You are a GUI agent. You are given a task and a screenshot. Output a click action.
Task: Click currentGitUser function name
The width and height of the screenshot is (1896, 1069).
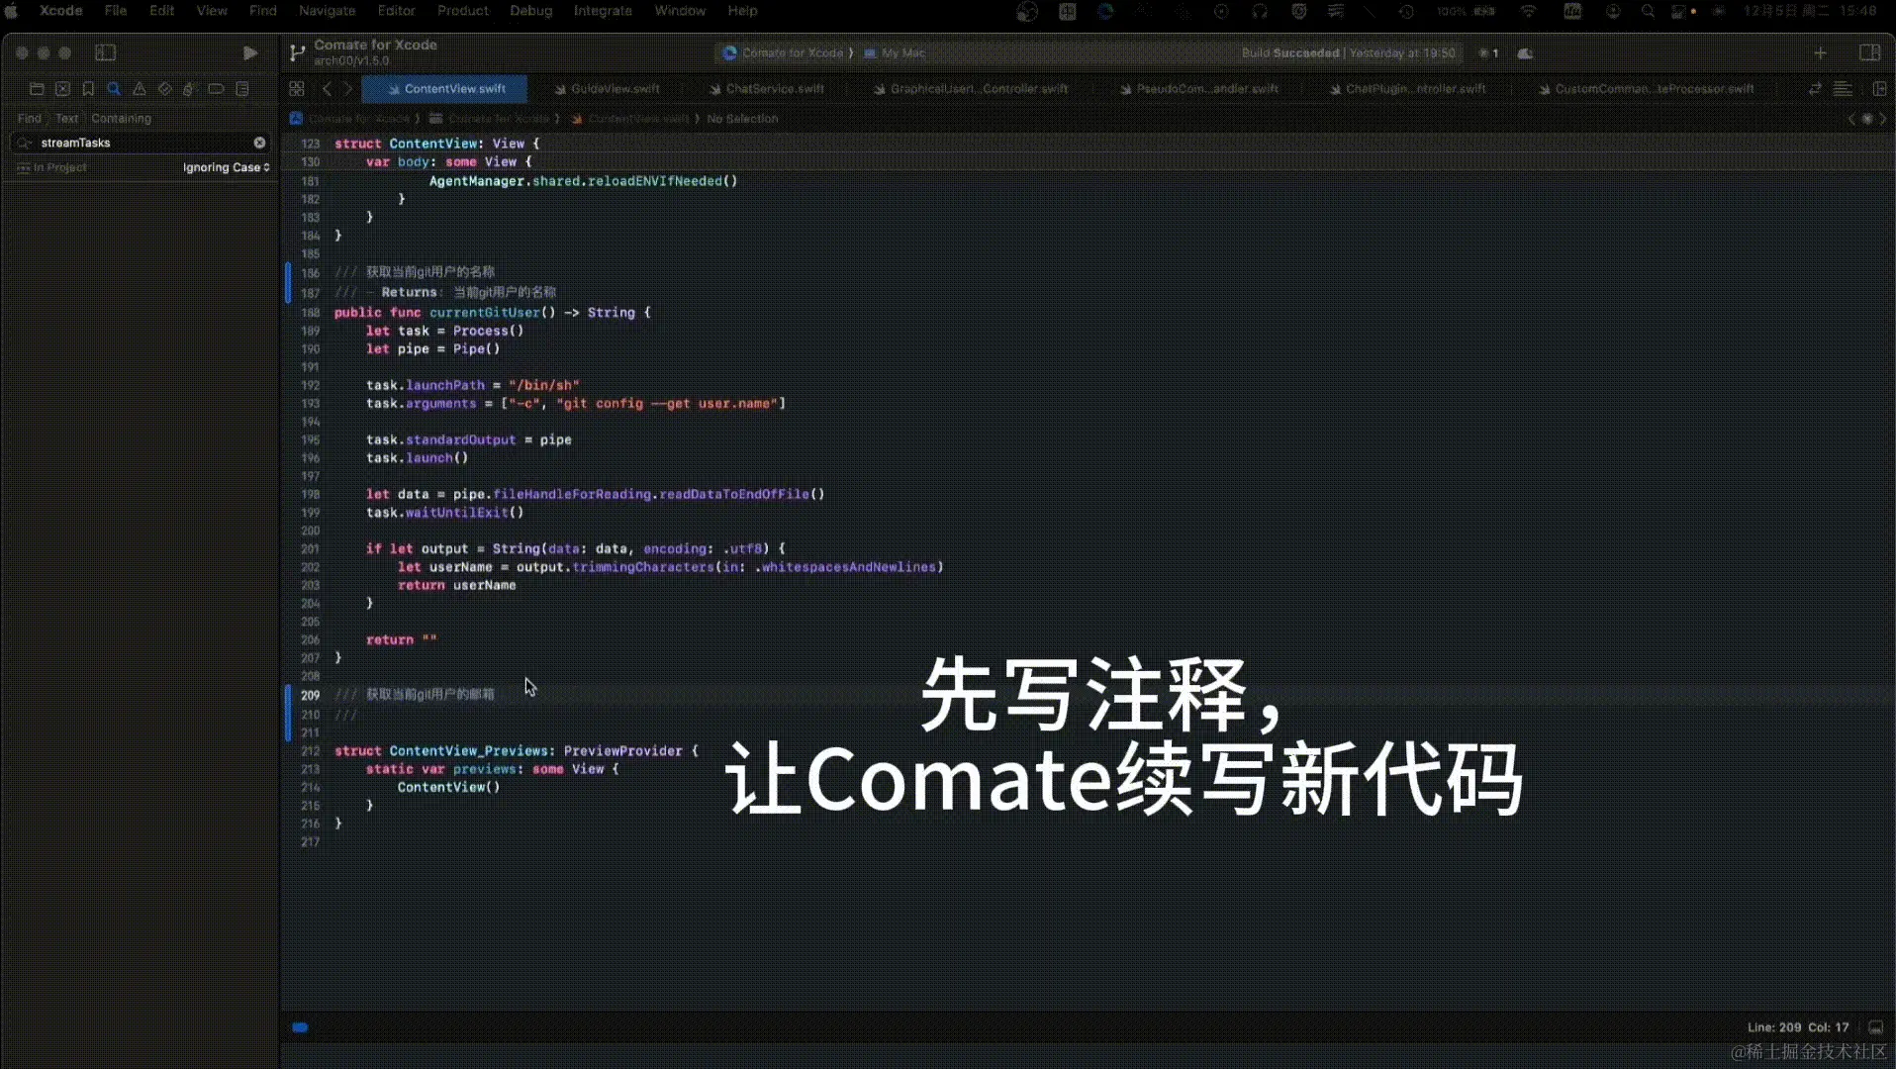(484, 313)
